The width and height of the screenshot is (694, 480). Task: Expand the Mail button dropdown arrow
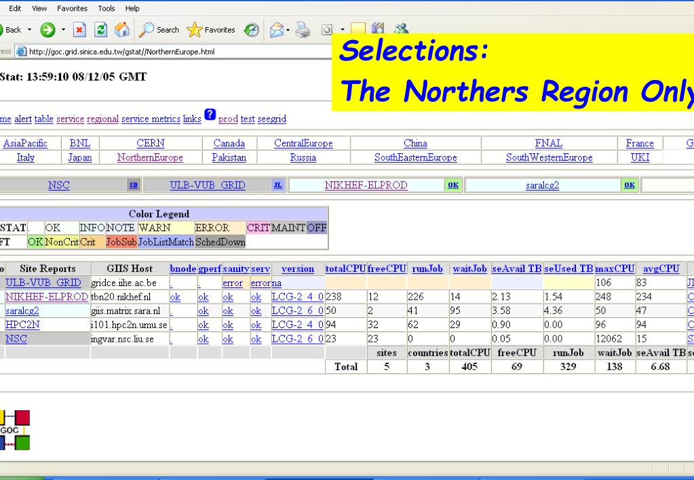[288, 30]
